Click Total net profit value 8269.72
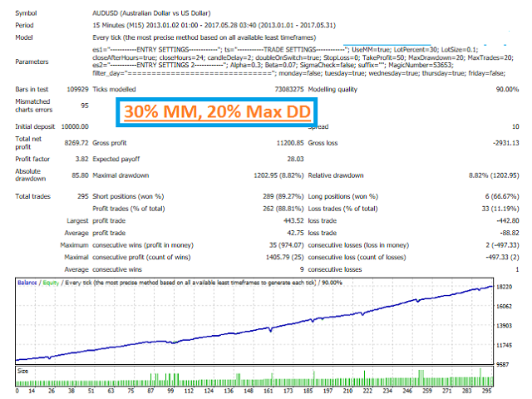The height and width of the screenshot is (399, 532). (x=76, y=143)
